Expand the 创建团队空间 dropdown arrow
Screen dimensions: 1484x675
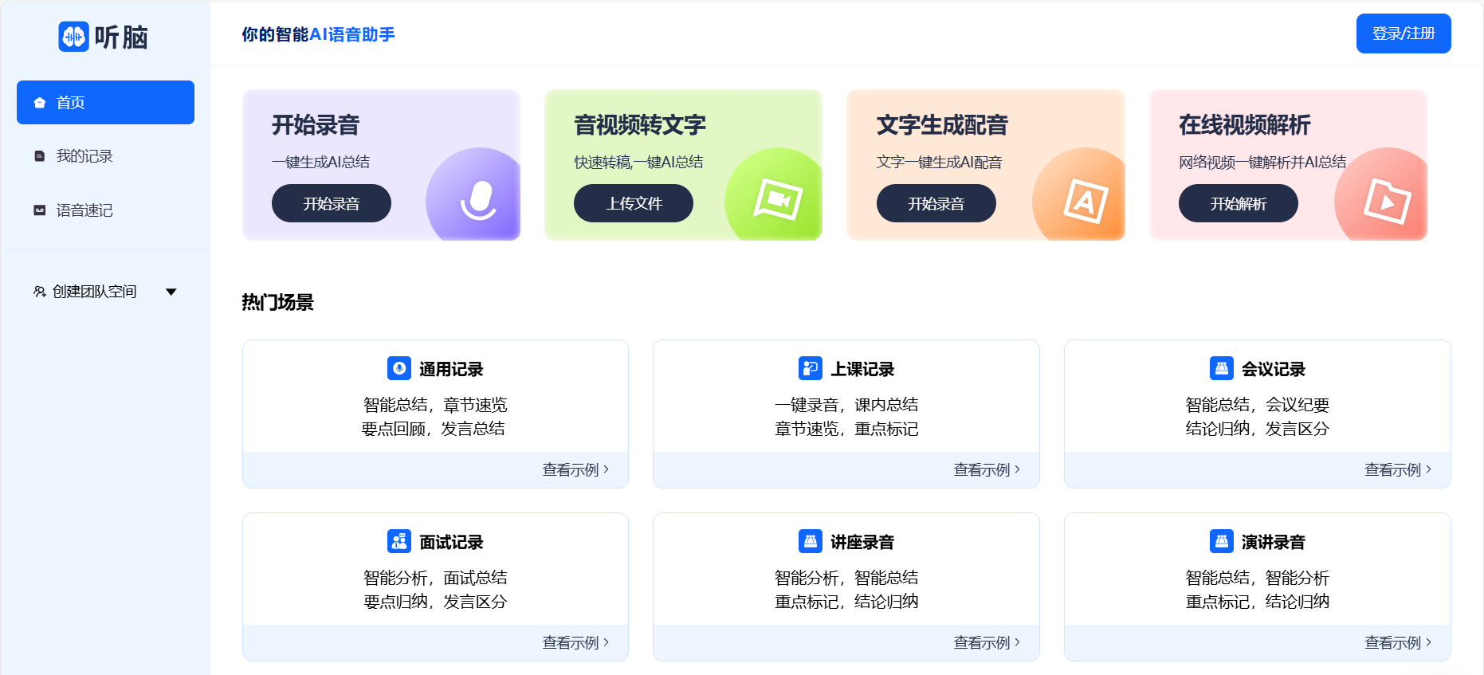pyautogui.click(x=171, y=292)
